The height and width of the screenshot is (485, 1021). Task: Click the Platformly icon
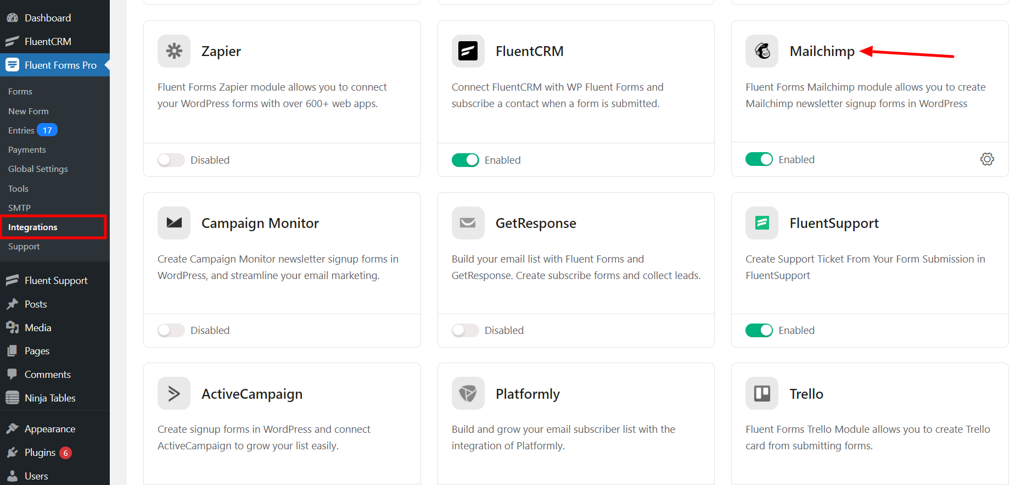tap(468, 393)
